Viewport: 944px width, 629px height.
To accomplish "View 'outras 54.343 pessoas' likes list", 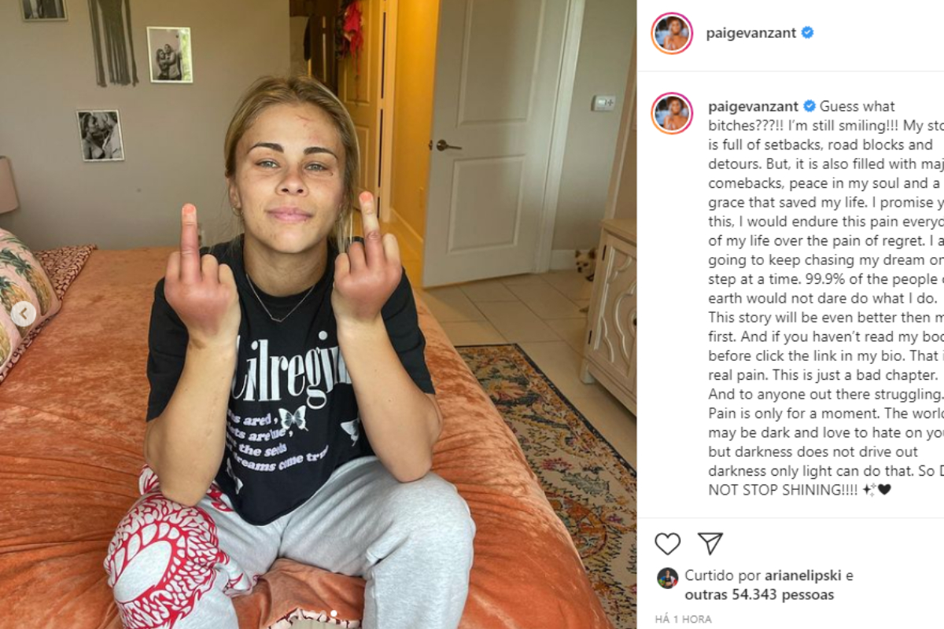I will [759, 595].
